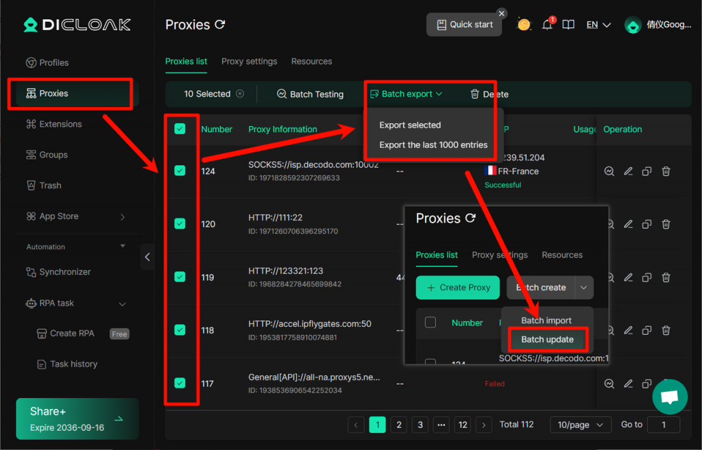Screen dimensions: 702x450
Task: Switch to the Proxy settings tab
Action: point(249,61)
